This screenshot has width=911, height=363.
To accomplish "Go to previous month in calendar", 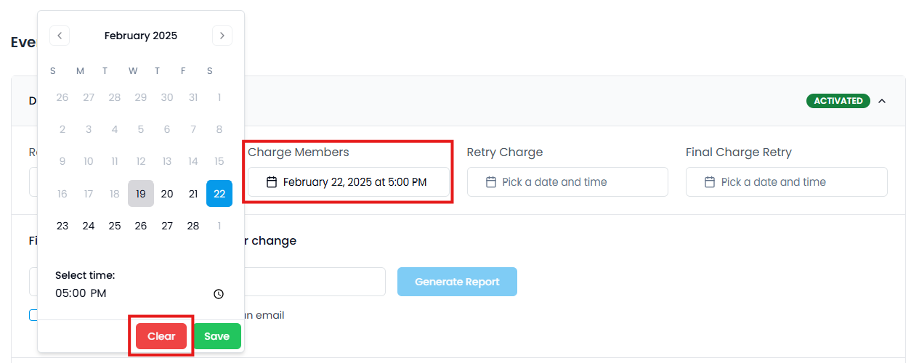I will 60,35.
